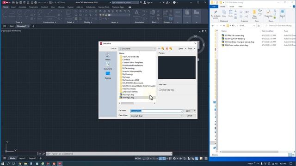Click the horizontal scrollbar in file list
296x166 pixels.
pos(128,103)
